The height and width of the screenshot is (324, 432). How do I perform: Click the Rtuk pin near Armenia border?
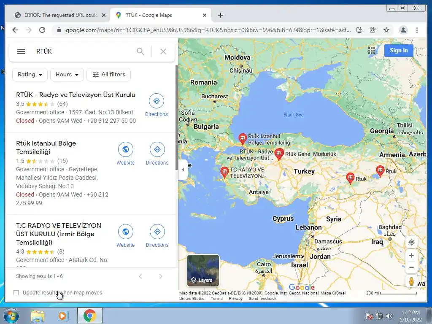point(380,171)
